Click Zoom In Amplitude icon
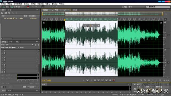This screenshot has width=171, height=96. (141, 80)
